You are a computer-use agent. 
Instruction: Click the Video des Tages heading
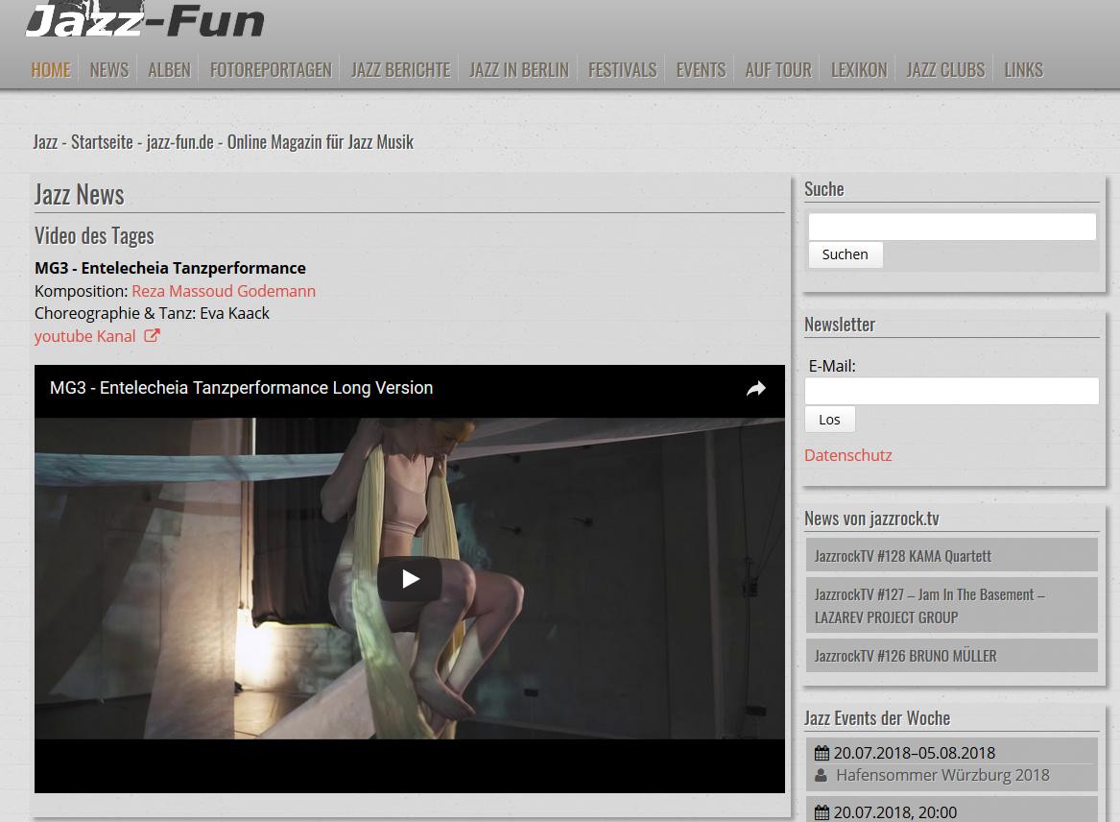[x=94, y=236]
